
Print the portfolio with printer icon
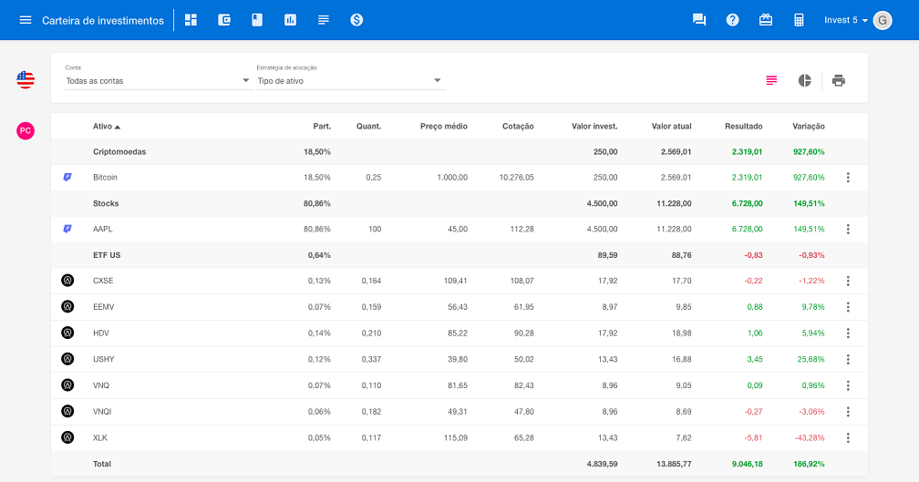[x=838, y=80]
